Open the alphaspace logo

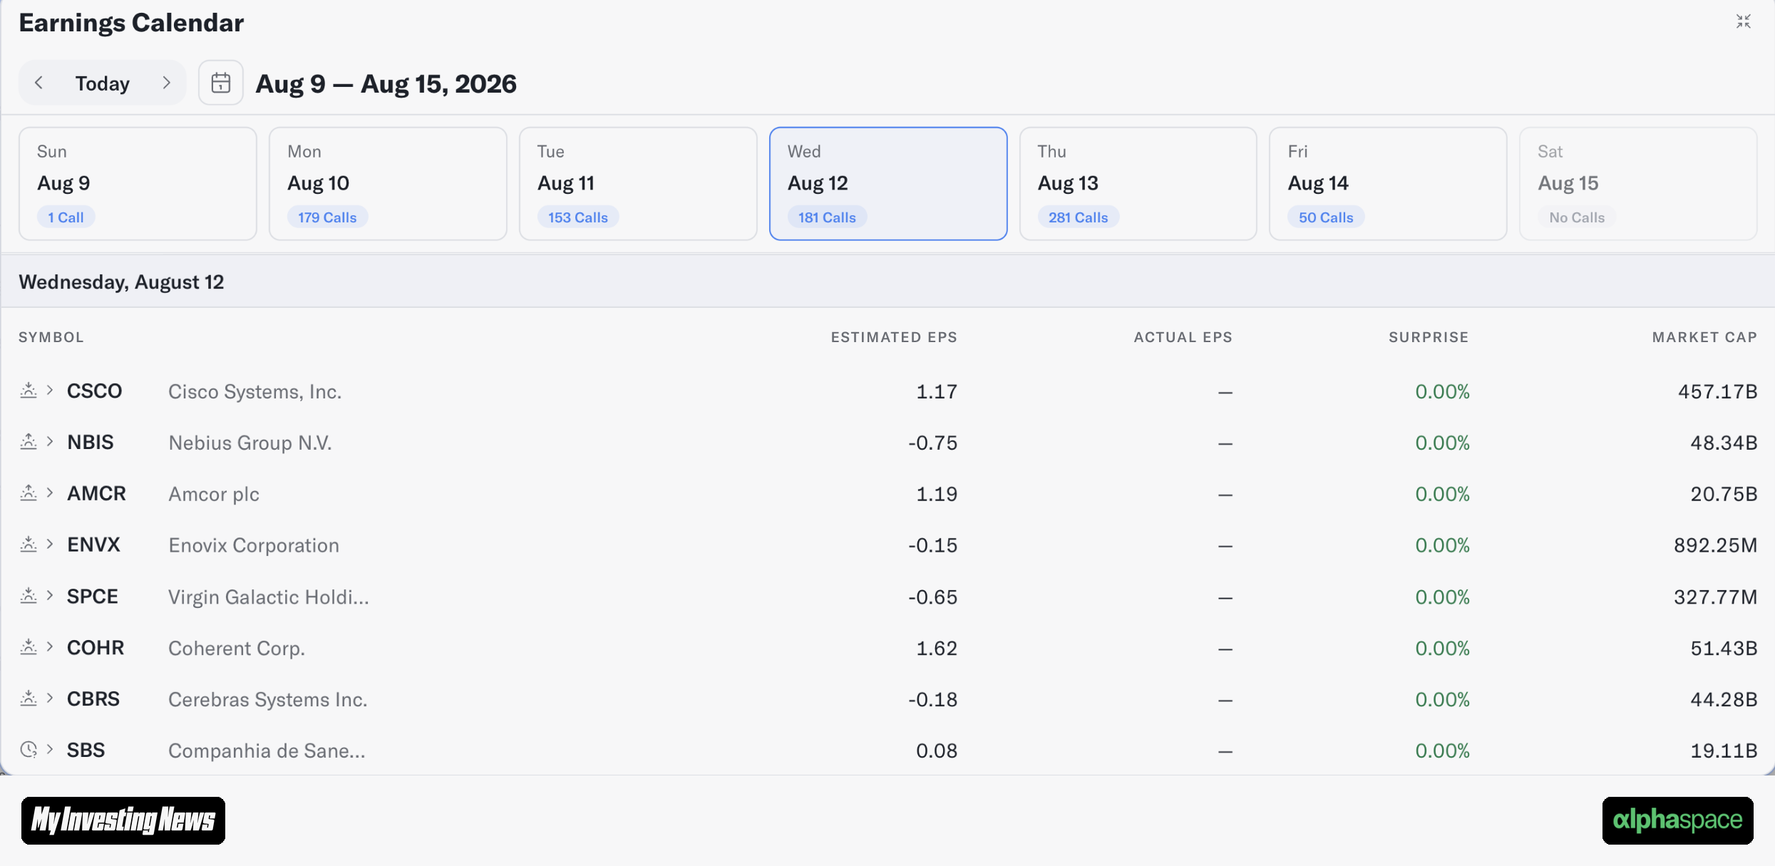coord(1677,820)
